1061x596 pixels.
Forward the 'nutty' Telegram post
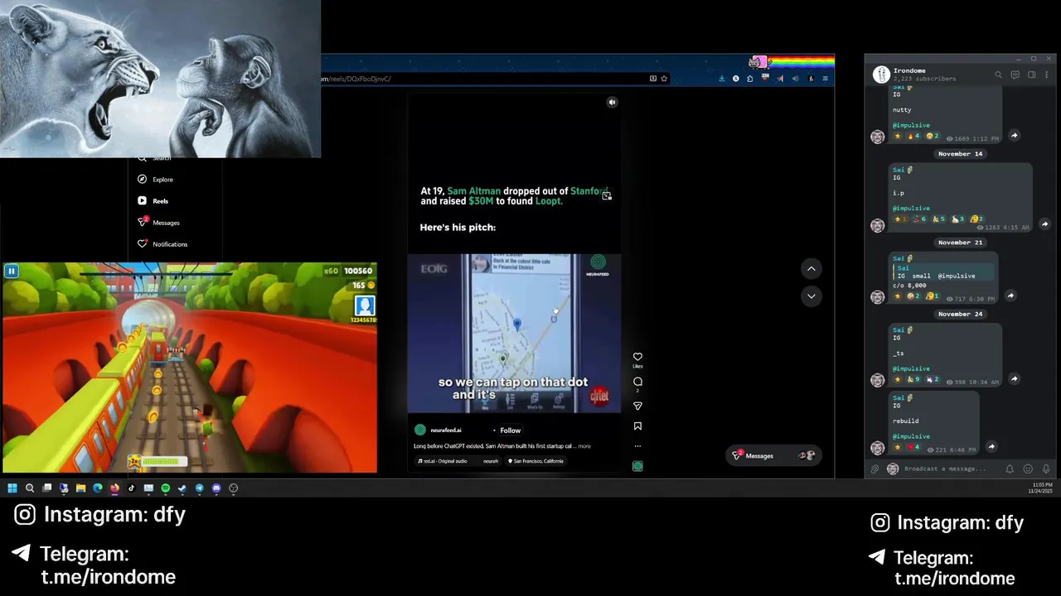pos(1014,136)
